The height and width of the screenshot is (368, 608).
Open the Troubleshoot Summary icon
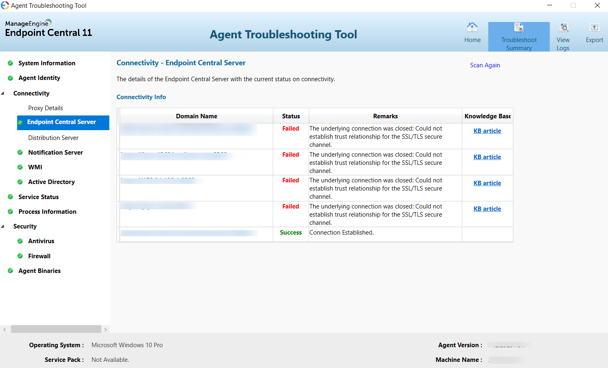click(519, 27)
